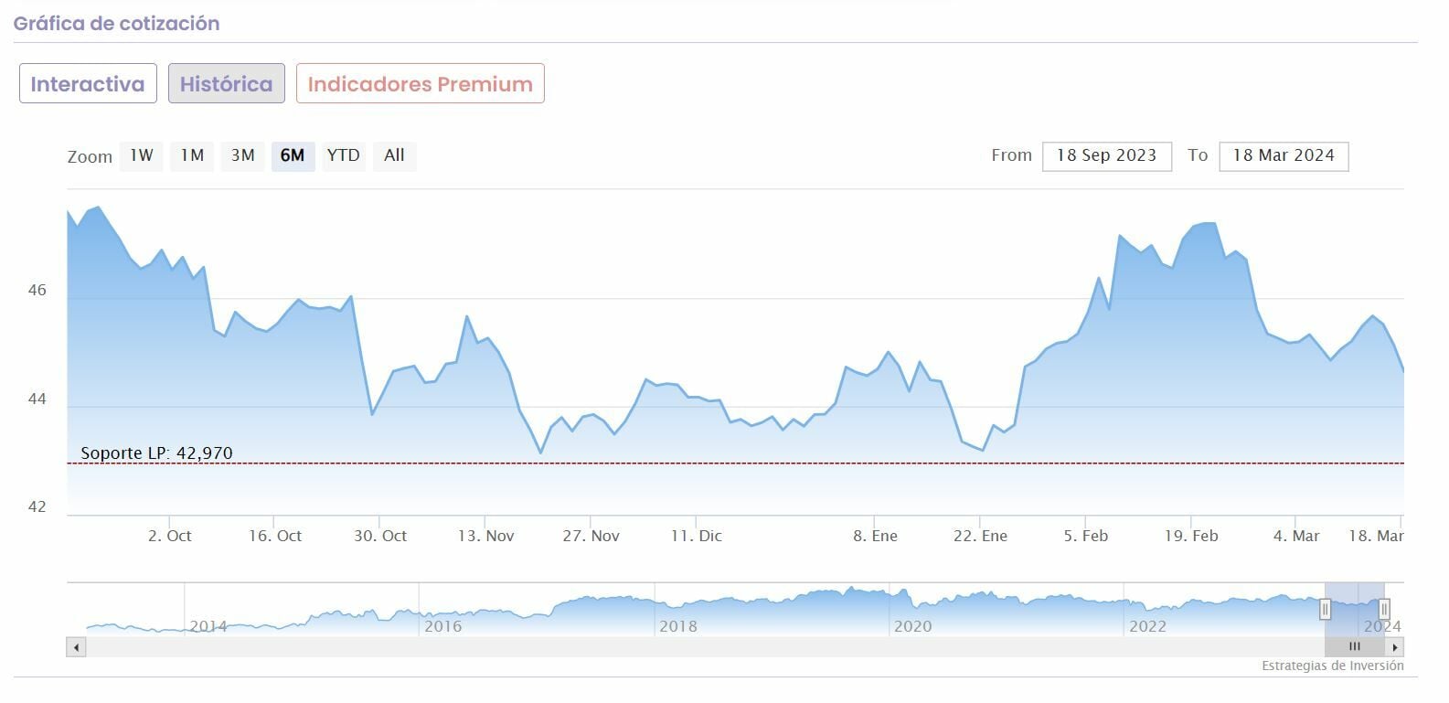
Task: Click the navigator scrollbar thumb grip
Action: coord(1355,647)
